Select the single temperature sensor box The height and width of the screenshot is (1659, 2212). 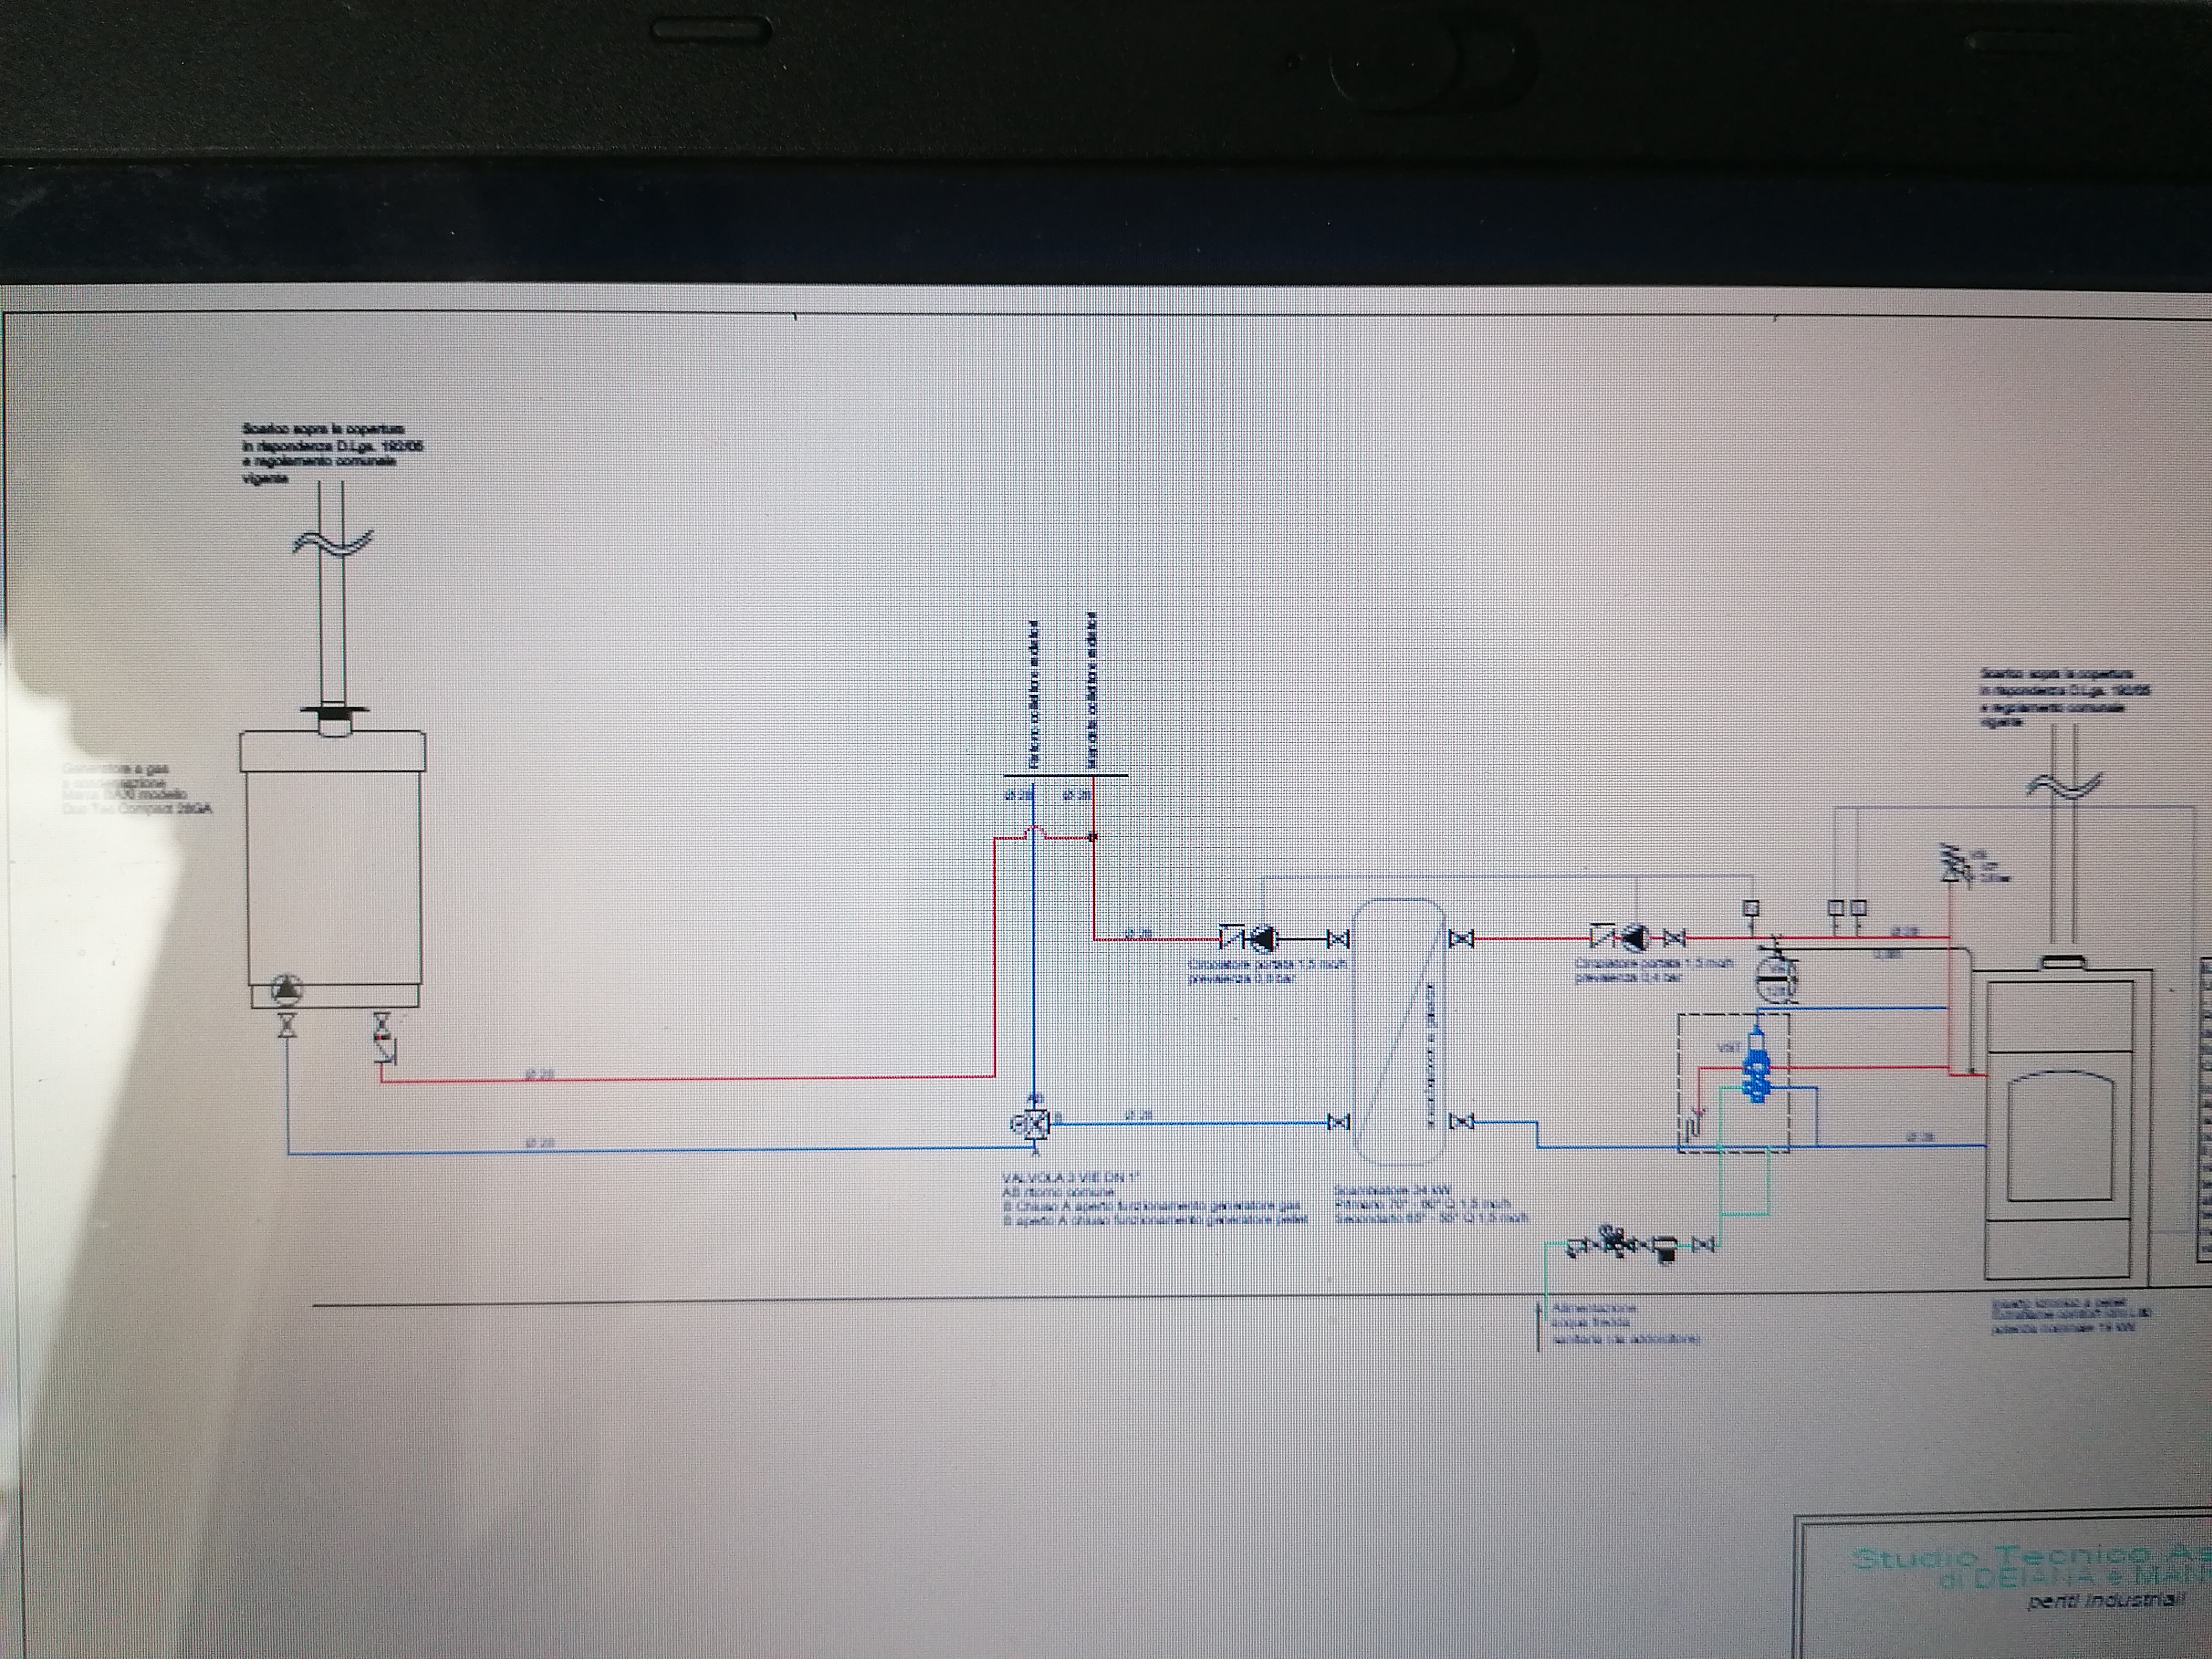pos(1751,908)
